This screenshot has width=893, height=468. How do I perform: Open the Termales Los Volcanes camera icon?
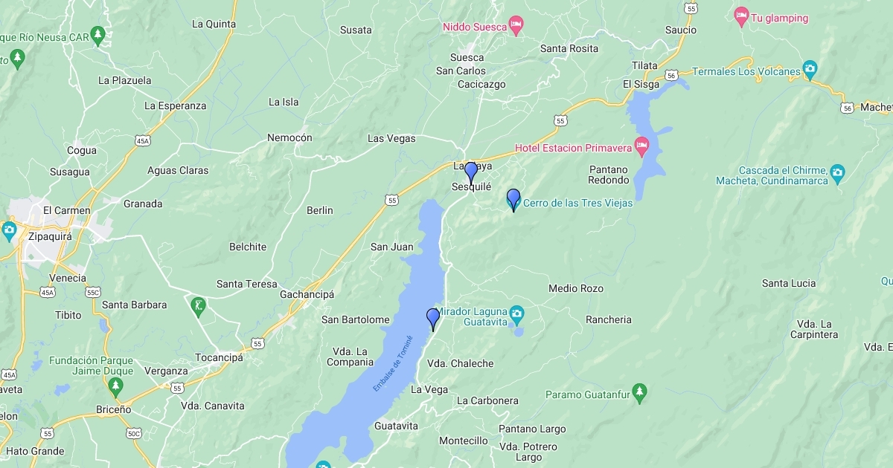tap(810, 71)
